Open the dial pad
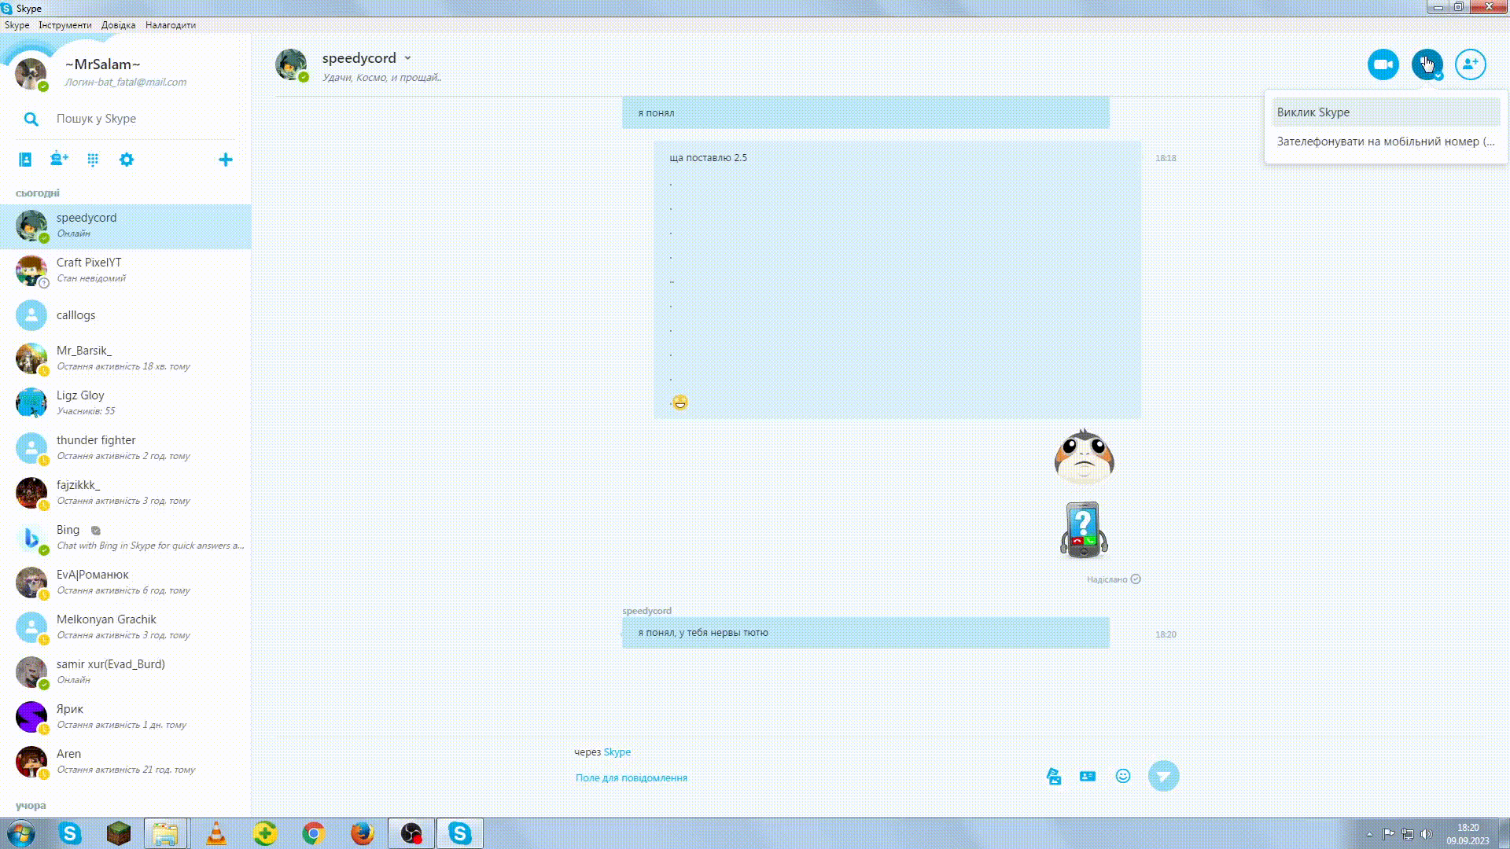The height and width of the screenshot is (849, 1510). (93, 160)
